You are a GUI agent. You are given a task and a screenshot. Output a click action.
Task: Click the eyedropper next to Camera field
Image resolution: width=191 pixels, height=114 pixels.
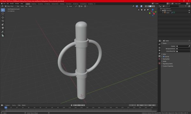click(189, 46)
